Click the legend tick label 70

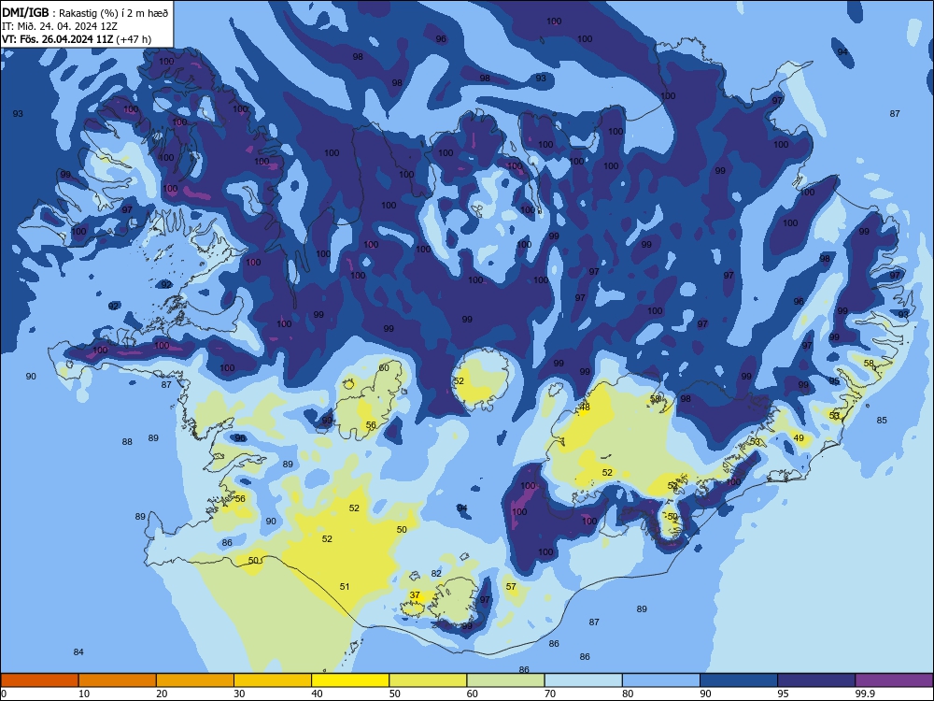coord(550,694)
